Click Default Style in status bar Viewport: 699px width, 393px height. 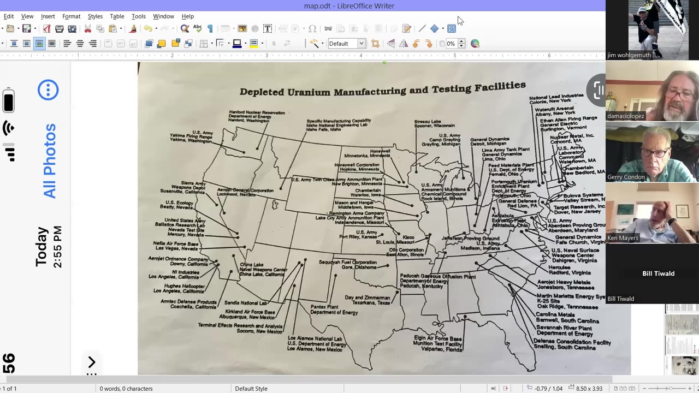coord(251,389)
